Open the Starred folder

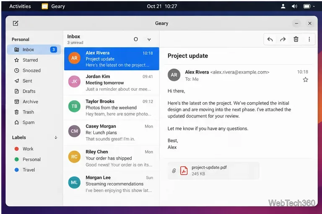34,60
